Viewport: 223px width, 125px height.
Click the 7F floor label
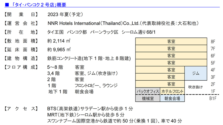click(213, 49)
